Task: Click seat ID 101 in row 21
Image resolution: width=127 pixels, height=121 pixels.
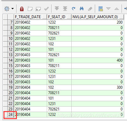Action: click(51, 98)
